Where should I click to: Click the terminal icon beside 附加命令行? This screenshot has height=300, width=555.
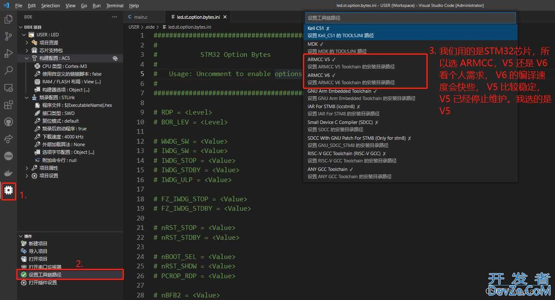click(38, 160)
